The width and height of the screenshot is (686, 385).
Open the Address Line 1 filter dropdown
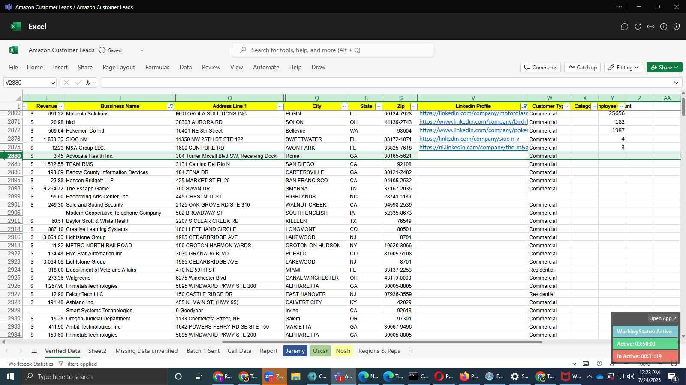[280, 106]
